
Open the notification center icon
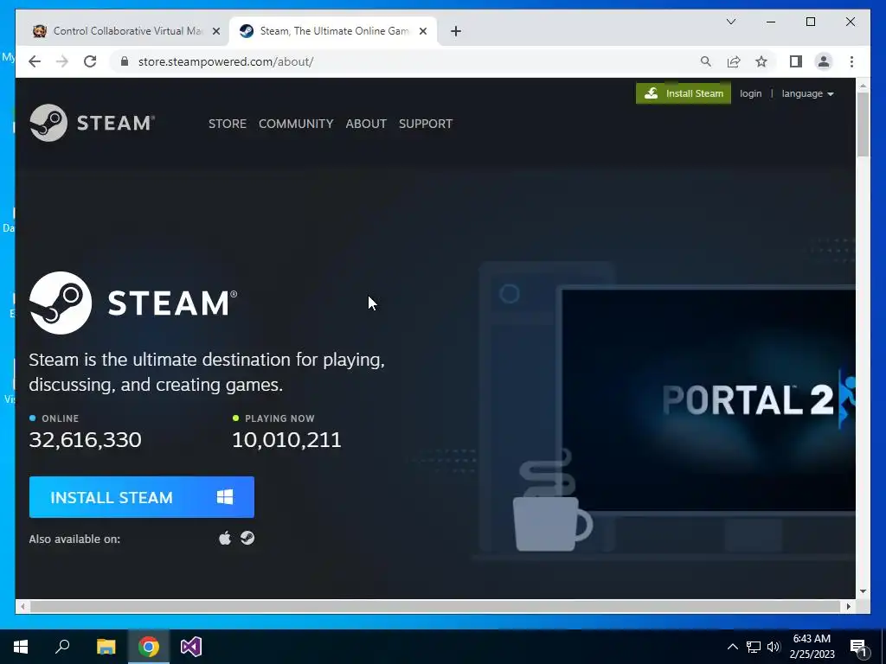coord(859,648)
